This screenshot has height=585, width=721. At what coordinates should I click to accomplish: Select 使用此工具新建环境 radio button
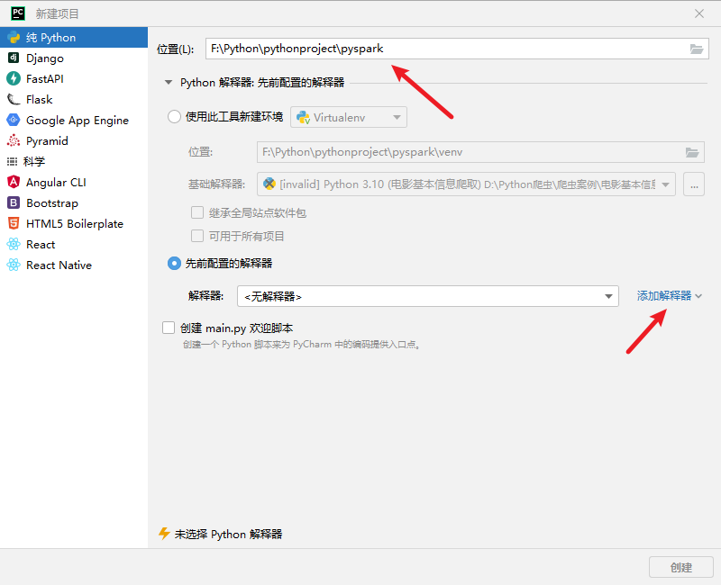coord(174,117)
